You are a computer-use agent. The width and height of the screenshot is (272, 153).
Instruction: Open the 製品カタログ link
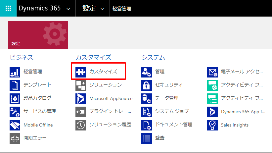click(x=37, y=98)
